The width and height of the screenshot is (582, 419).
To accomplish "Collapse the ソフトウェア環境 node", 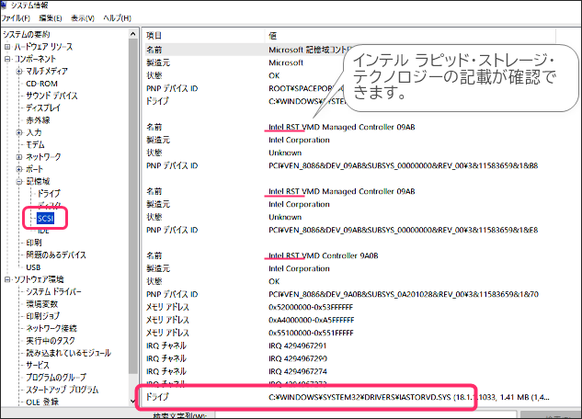I will click(7, 279).
